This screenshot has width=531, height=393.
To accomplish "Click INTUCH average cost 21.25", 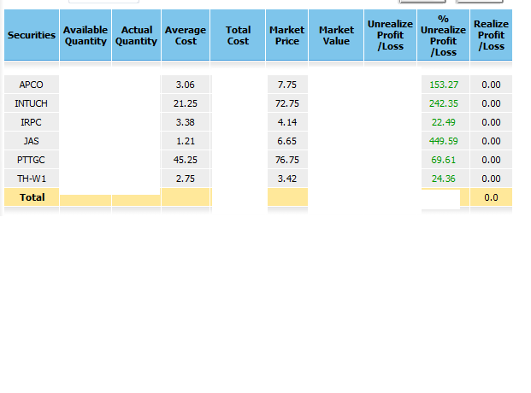I will click(x=186, y=103).
